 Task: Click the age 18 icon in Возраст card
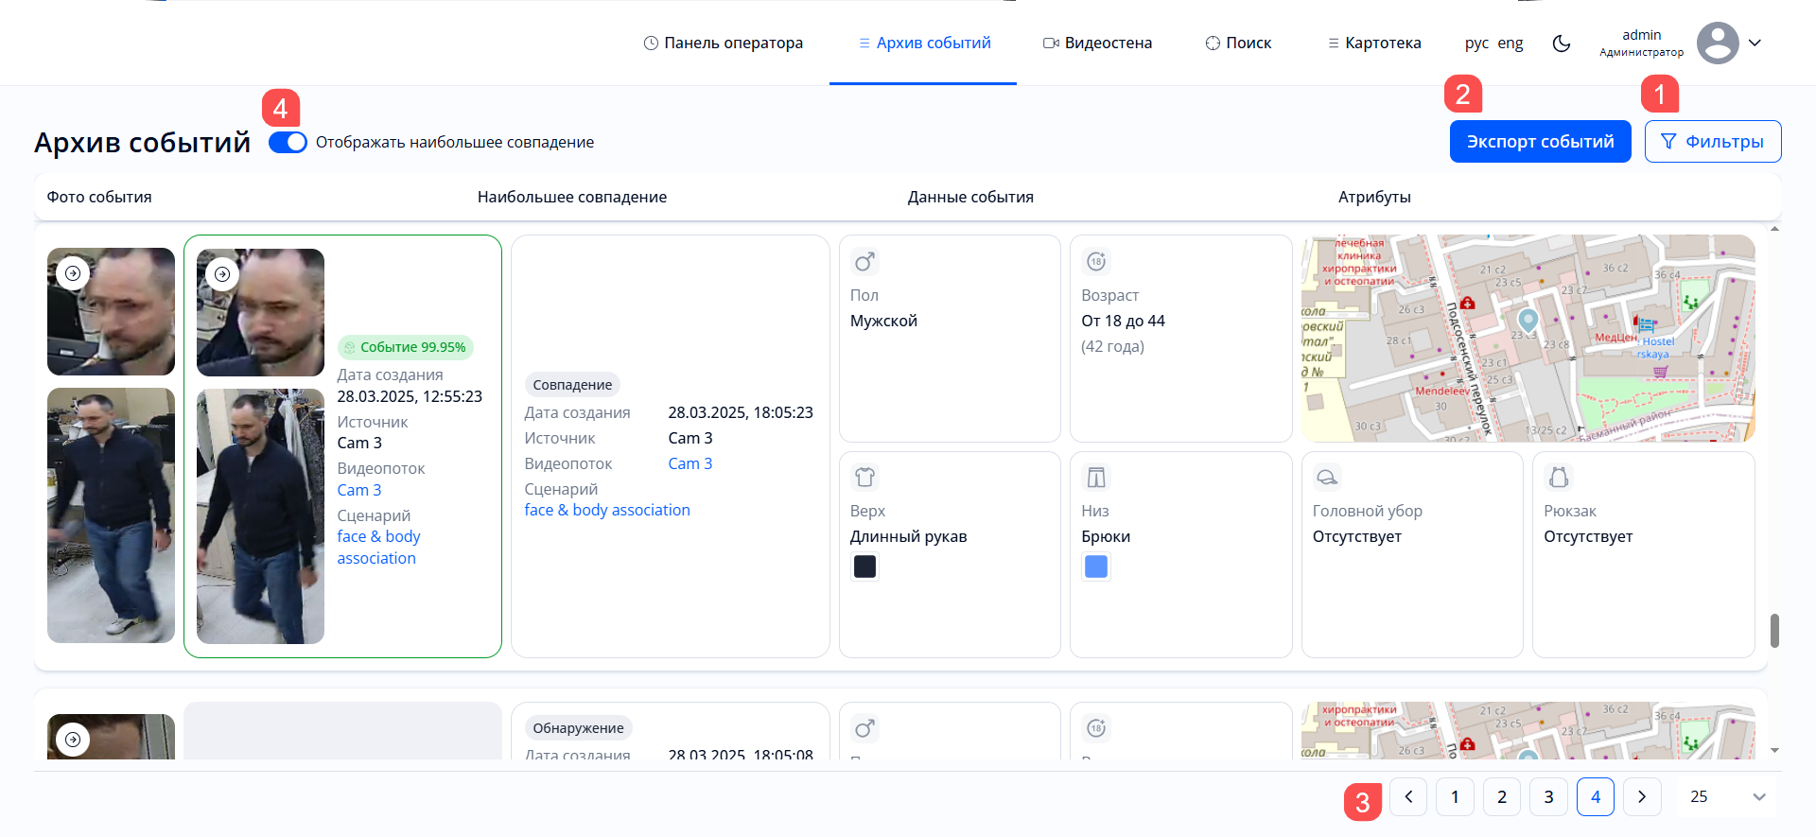pos(1096,262)
